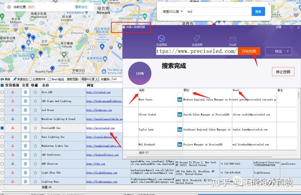Open the 周围50公里 dropdown in map search box

pyautogui.click(x=173, y=11)
